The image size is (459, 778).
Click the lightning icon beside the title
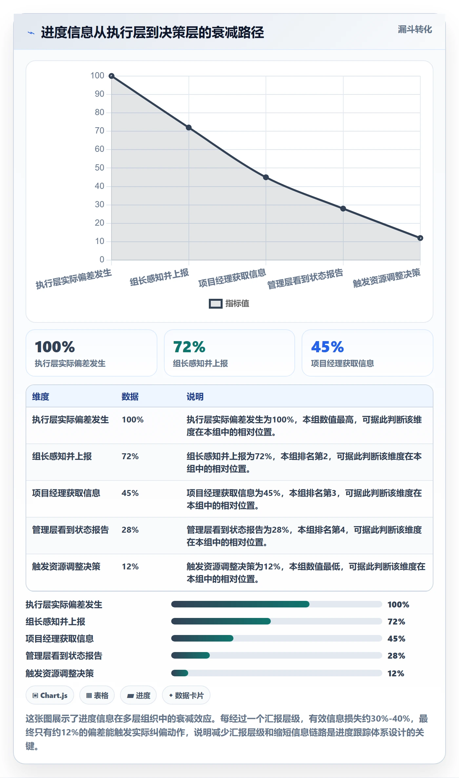click(x=31, y=33)
